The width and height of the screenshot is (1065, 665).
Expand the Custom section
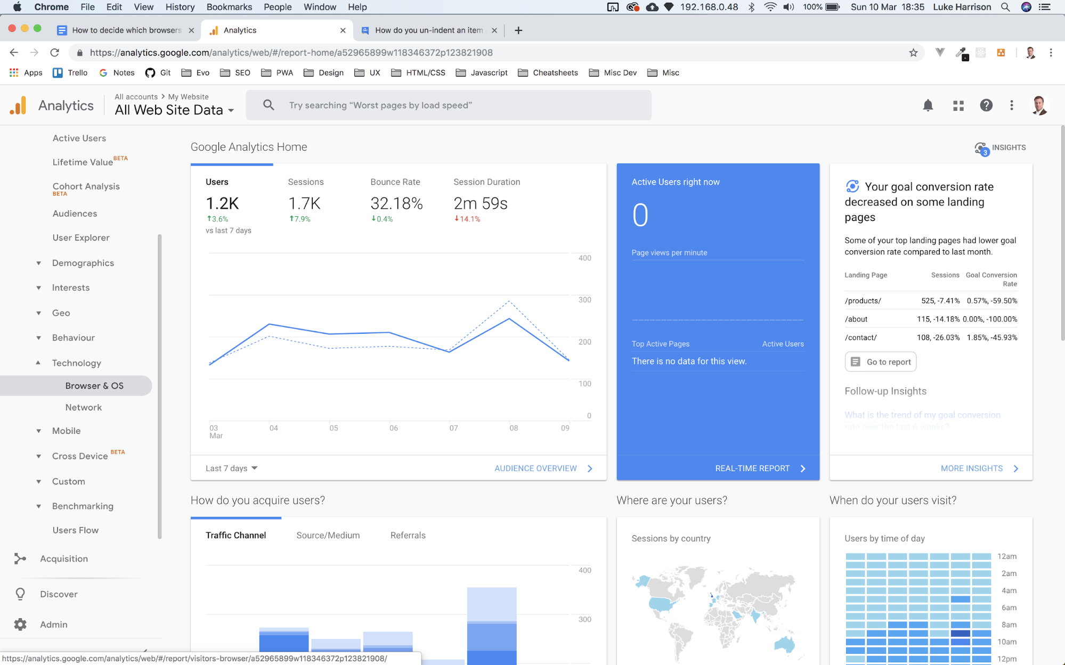pyautogui.click(x=39, y=481)
